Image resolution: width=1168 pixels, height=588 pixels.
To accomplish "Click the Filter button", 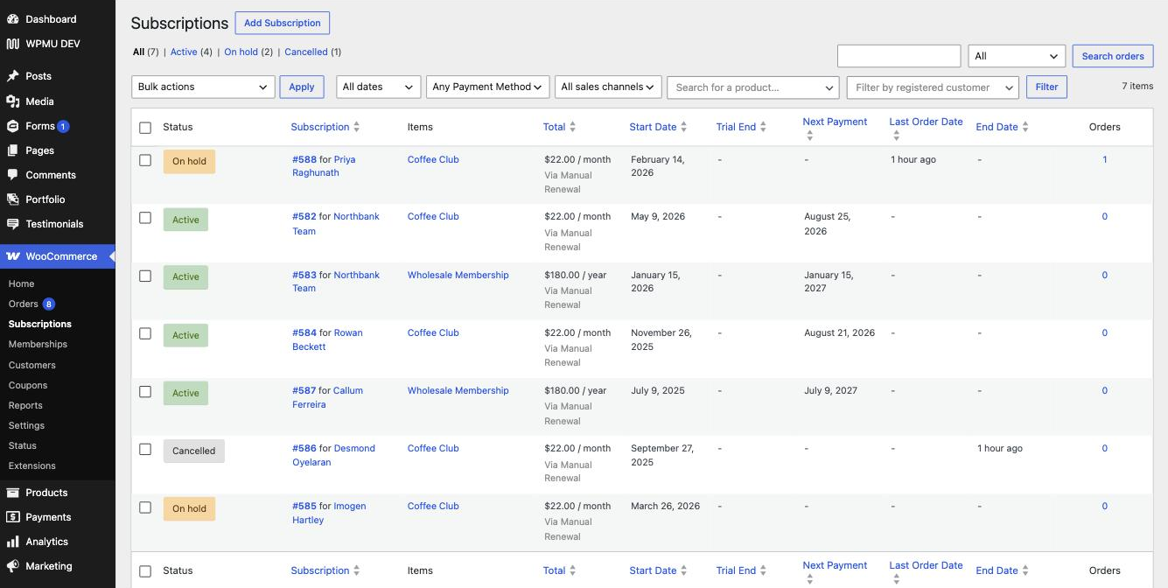I will (x=1046, y=87).
